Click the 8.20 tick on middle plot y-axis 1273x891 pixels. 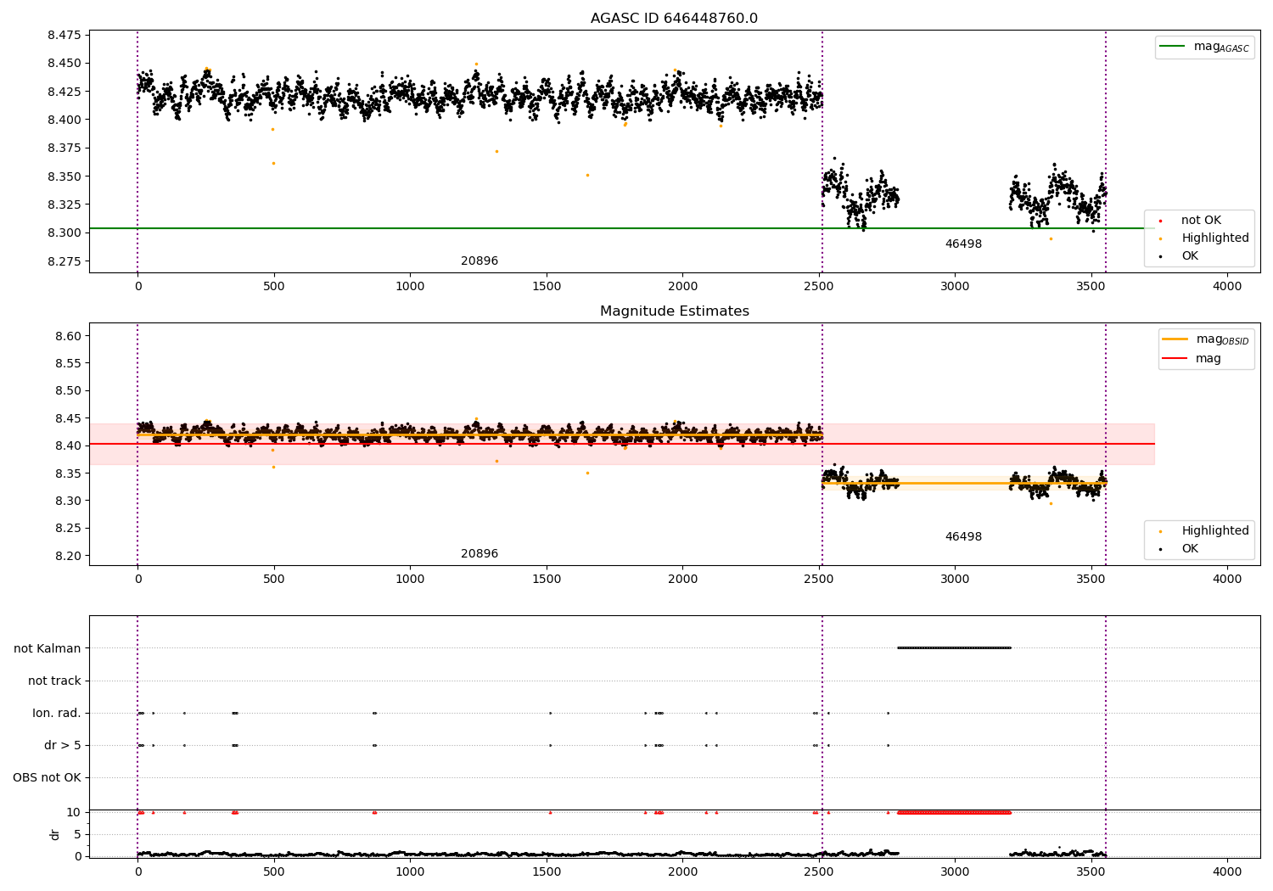pos(68,556)
